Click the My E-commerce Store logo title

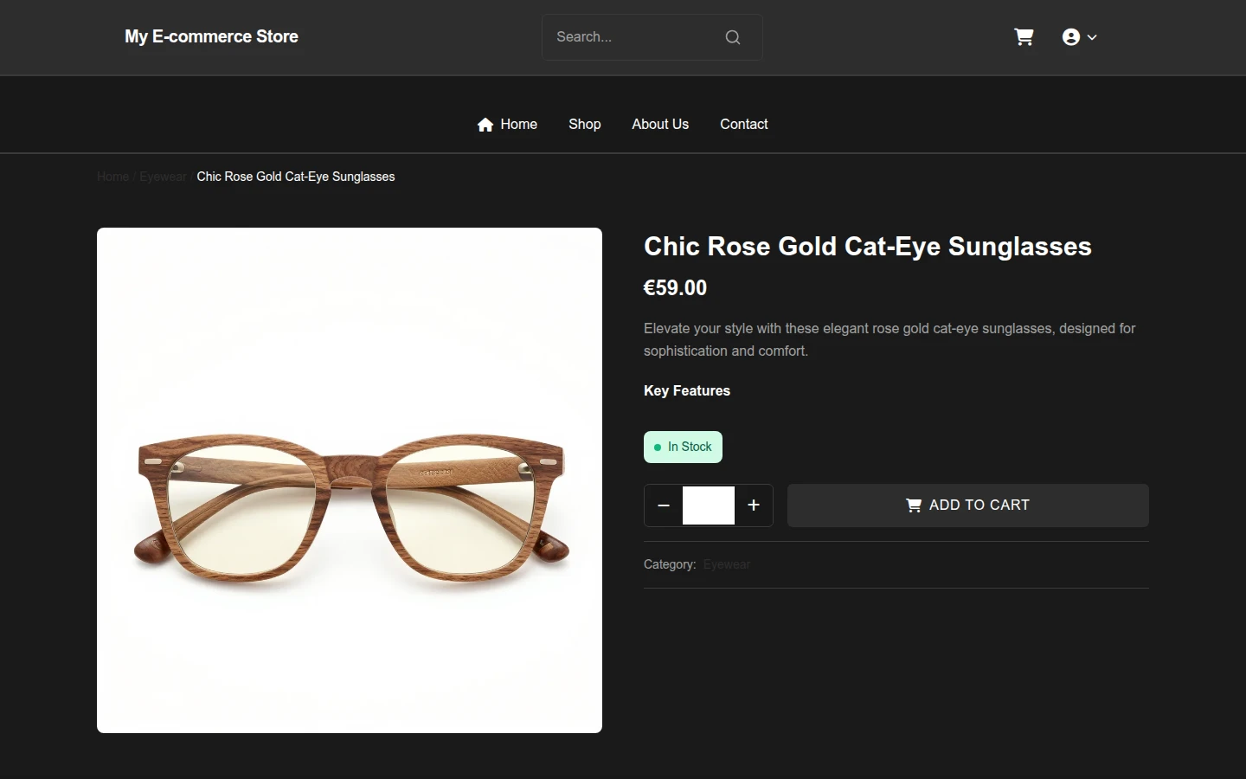211,36
